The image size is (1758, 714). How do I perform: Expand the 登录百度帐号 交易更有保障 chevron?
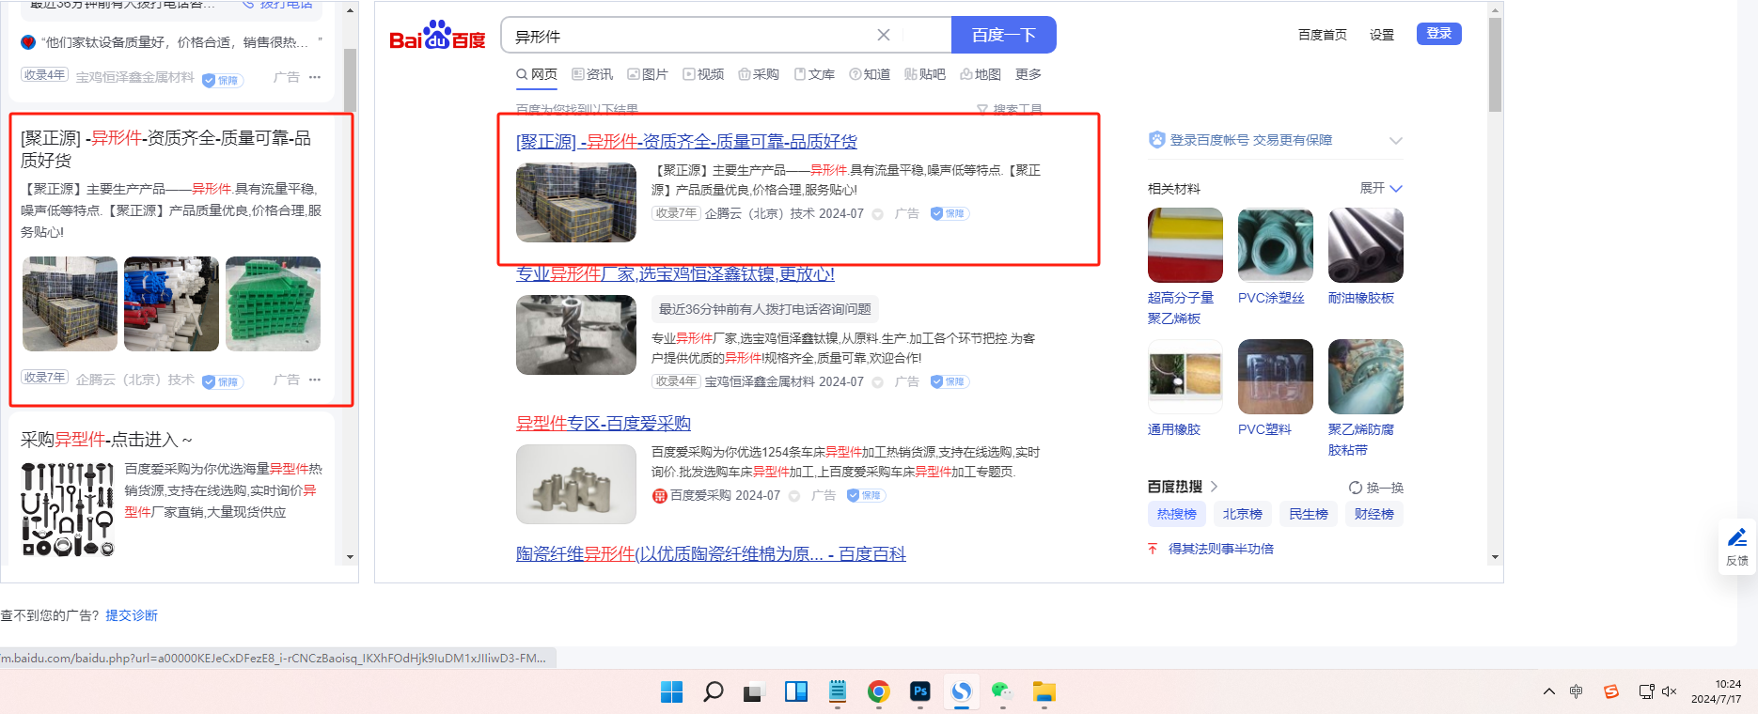click(1396, 140)
